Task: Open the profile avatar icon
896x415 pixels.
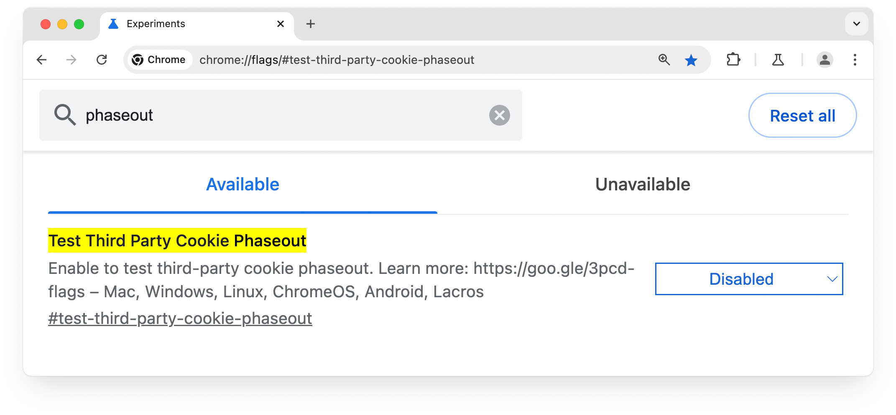Action: [x=824, y=60]
